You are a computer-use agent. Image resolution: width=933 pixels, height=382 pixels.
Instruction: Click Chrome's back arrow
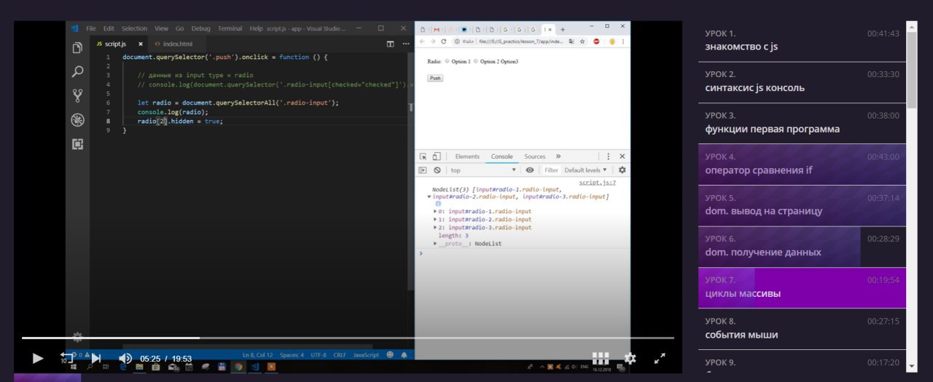pos(422,41)
